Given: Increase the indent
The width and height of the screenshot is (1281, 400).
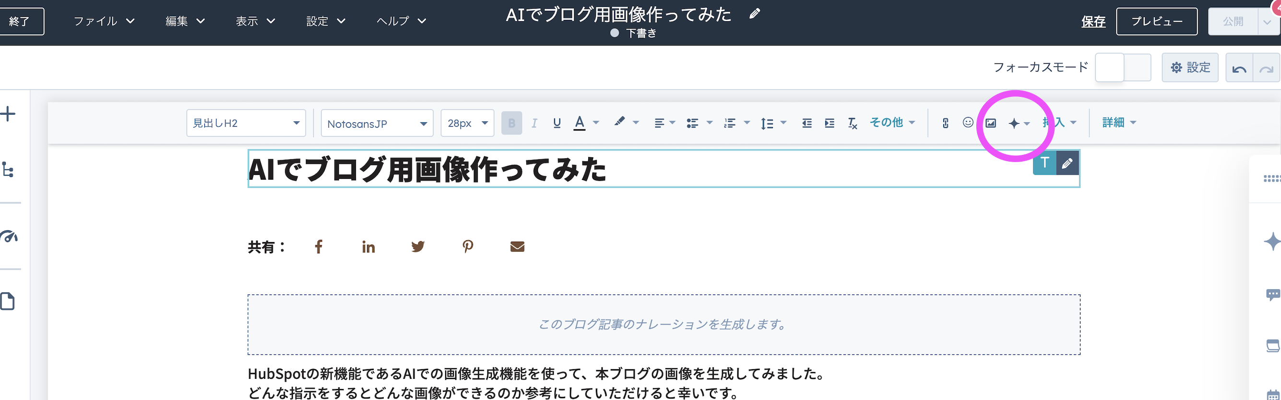Looking at the screenshot, I should (830, 123).
